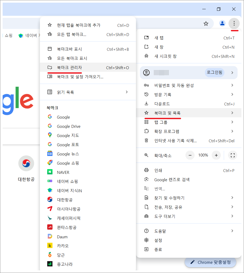Click the bookmark star in the address bar
The height and width of the screenshot is (273, 244).
tap(206, 23)
